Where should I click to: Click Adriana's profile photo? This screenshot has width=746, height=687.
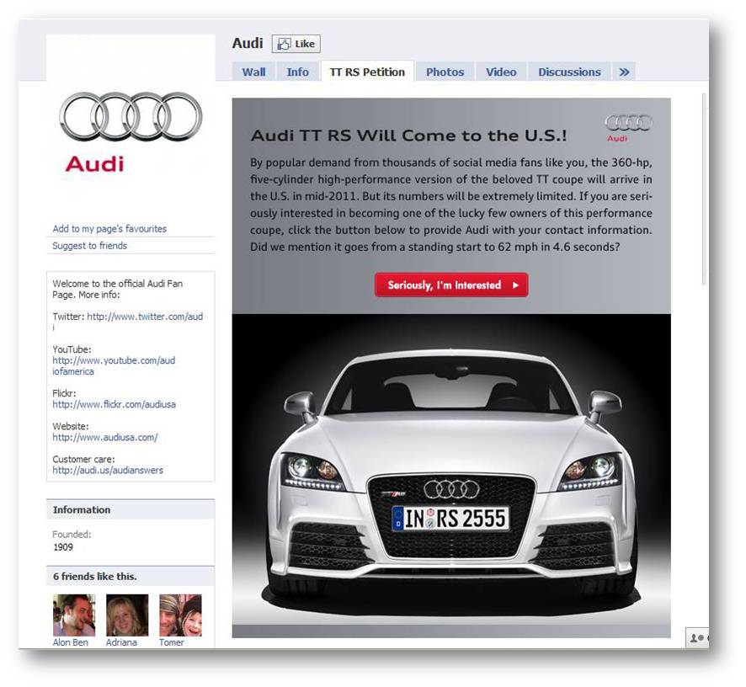[x=127, y=615]
